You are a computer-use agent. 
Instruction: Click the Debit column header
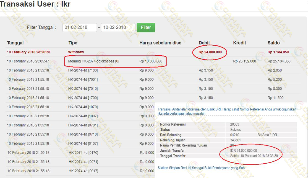204,43
